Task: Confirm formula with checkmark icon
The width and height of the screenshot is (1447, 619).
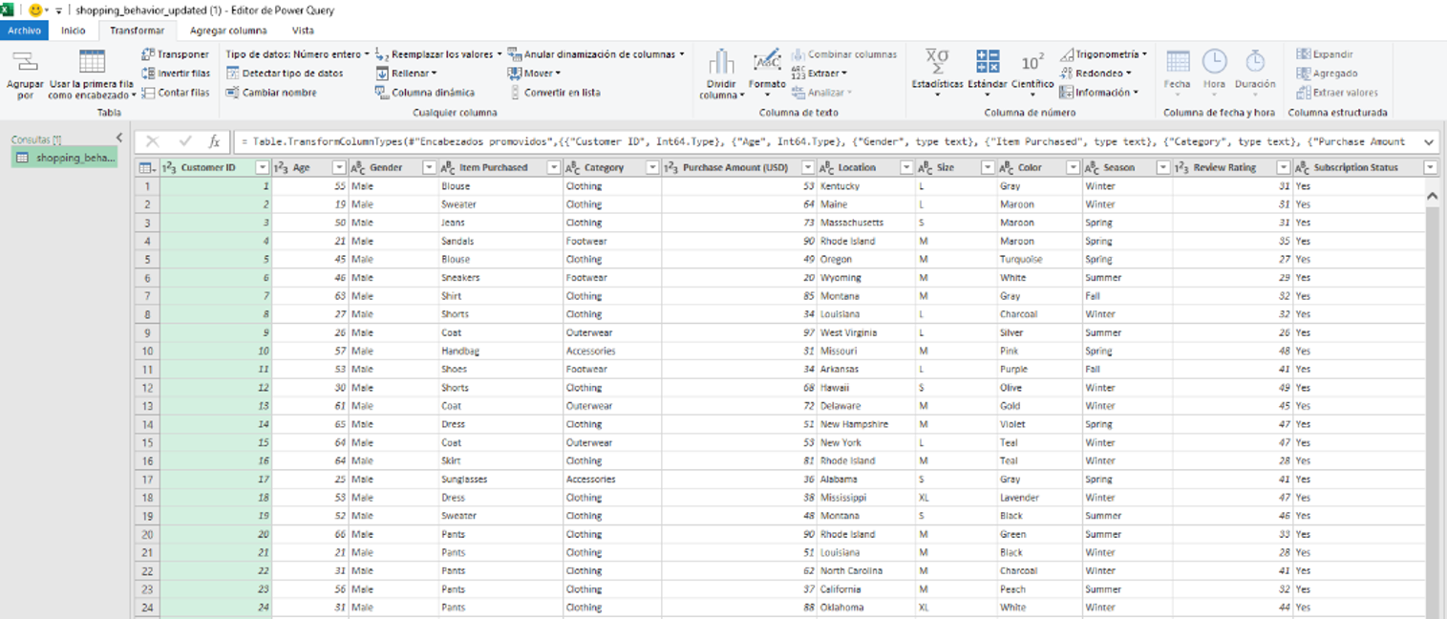Action: pyautogui.click(x=185, y=141)
